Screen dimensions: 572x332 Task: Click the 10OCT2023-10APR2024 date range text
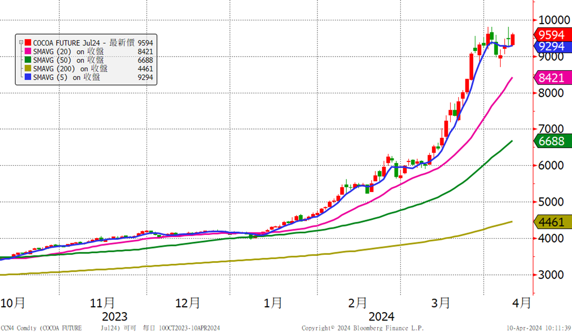pyautogui.click(x=189, y=328)
